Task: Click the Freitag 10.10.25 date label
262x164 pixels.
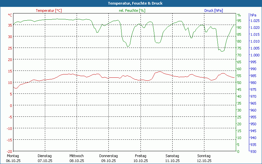Action: pyautogui.click(x=140, y=158)
